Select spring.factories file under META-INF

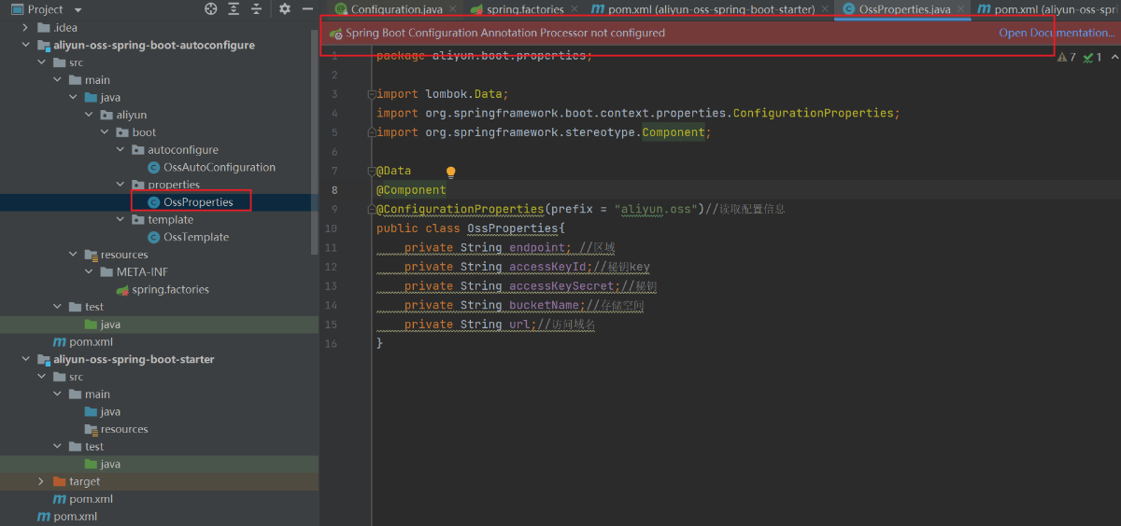pyautogui.click(x=170, y=289)
